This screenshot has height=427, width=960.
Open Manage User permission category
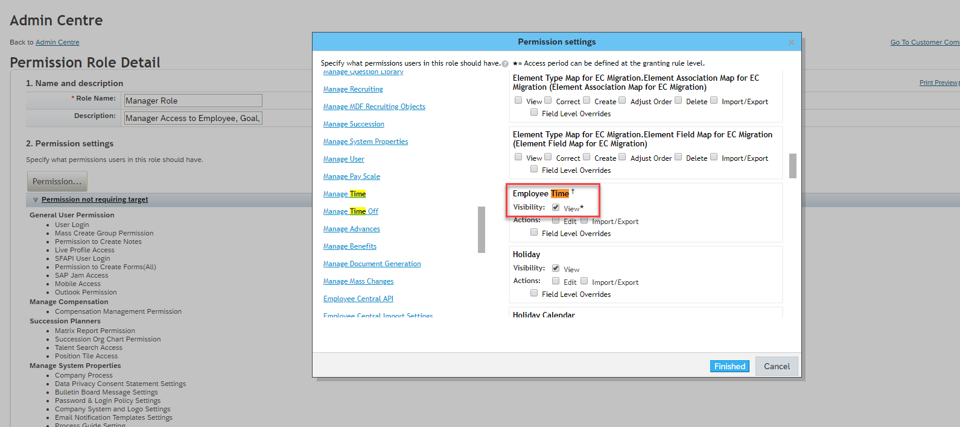tap(344, 159)
